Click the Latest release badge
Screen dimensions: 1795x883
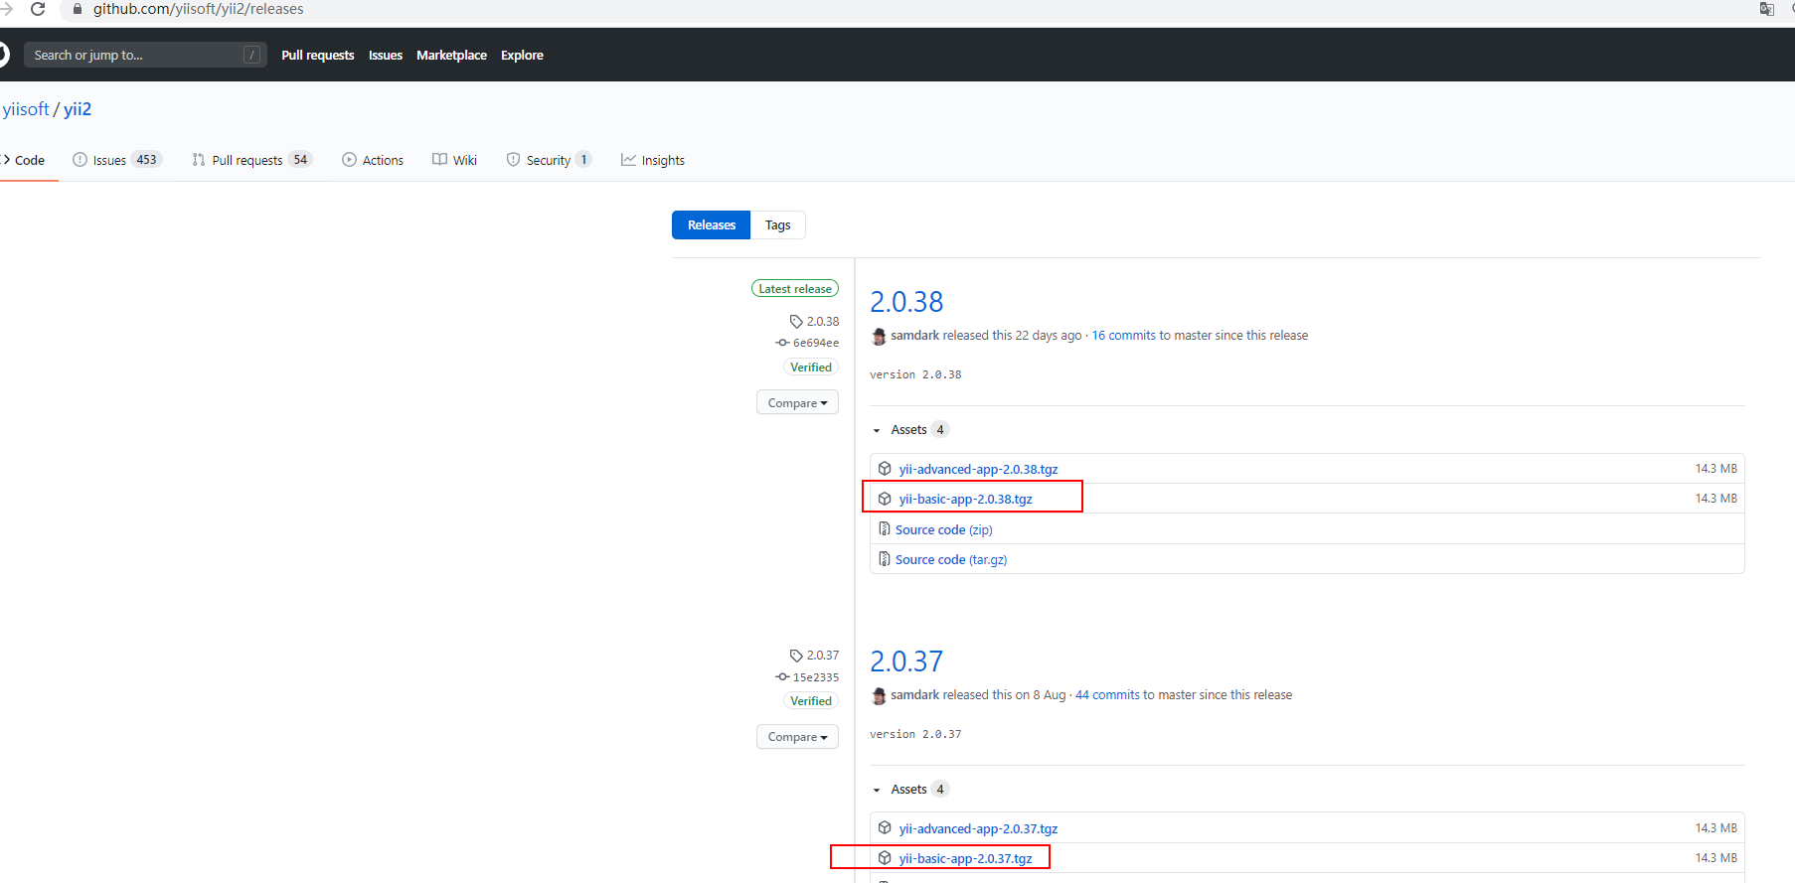[x=795, y=289]
